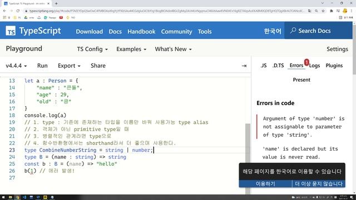Open the Chrome extensions puzzle icon

pyautogui.click(x=332, y=11)
